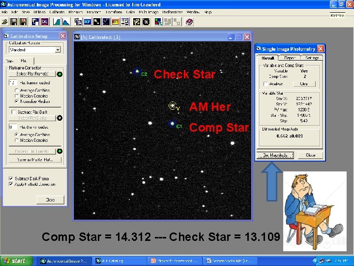This screenshot has width=354, height=266.
Task: Switch to the Dark tab in Calibration Setup
Action: [10, 61]
